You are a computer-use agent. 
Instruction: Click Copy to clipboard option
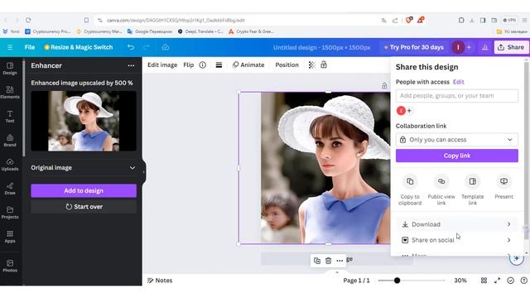[410, 190]
